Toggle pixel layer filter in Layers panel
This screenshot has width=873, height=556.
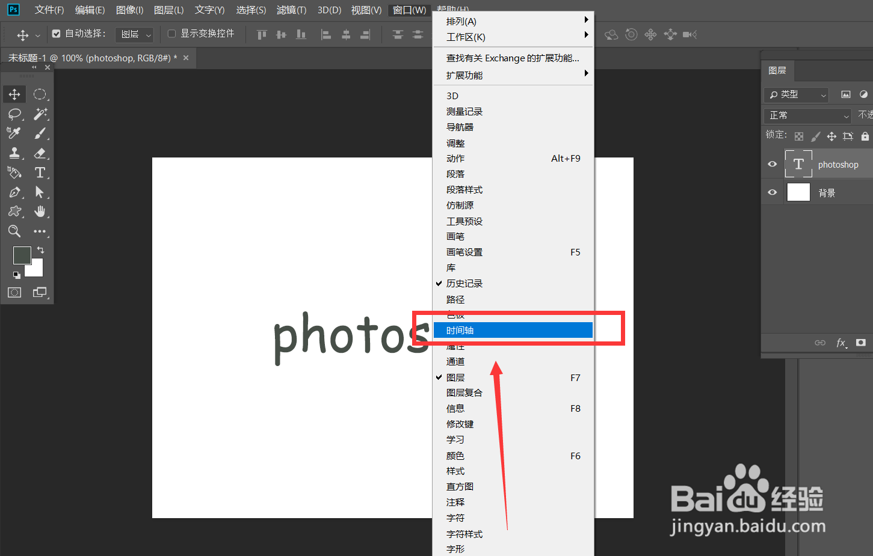click(846, 94)
